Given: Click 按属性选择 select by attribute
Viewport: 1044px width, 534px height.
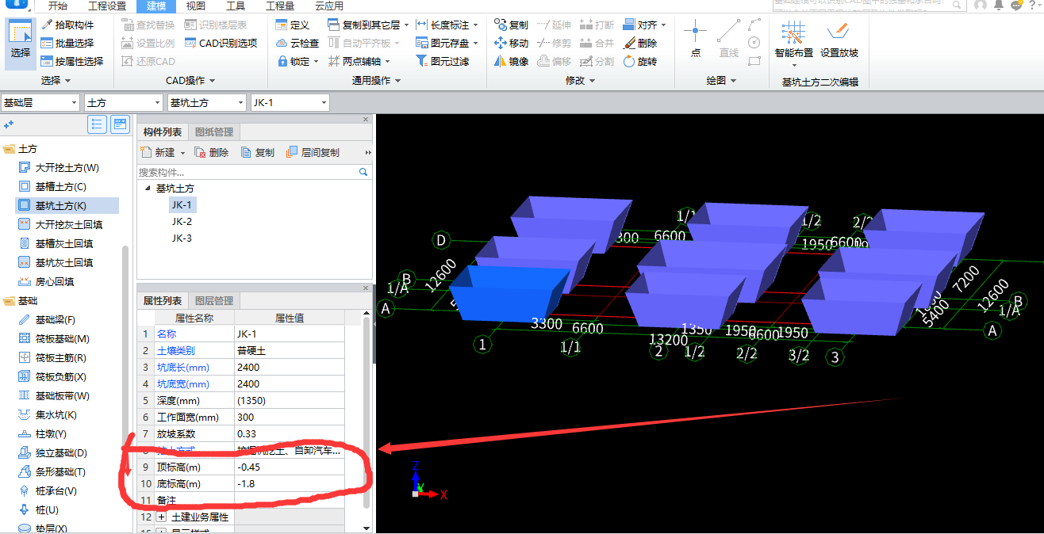Looking at the screenshot, I should tap(72, 61).
